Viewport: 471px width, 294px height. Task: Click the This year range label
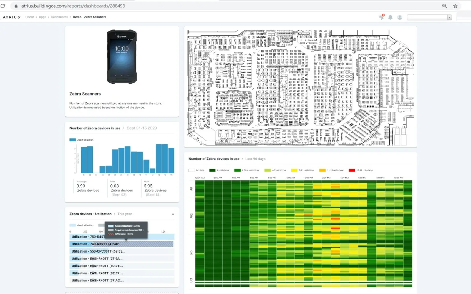click(125, 214)
